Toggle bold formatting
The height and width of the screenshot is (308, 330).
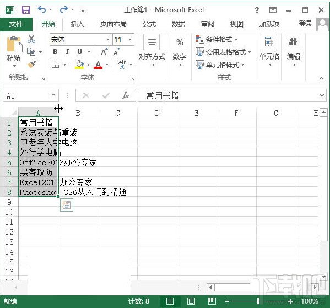55,52
